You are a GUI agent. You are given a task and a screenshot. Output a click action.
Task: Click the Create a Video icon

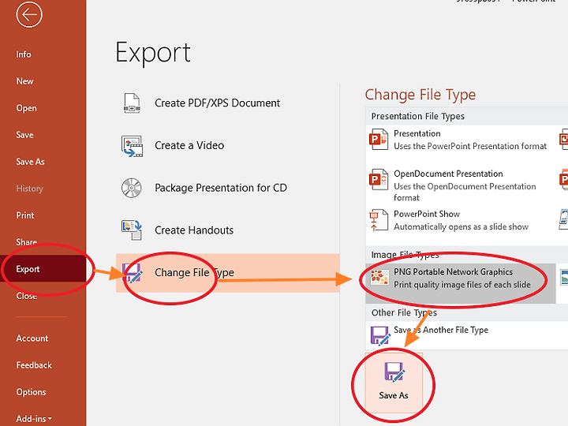(132, 146)
